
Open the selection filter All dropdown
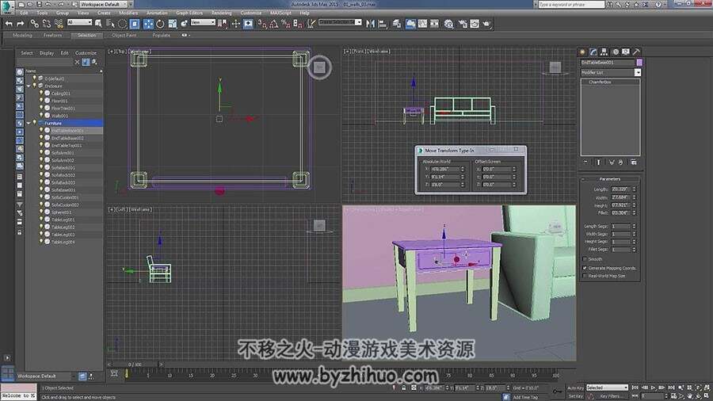tap(79, 22)
